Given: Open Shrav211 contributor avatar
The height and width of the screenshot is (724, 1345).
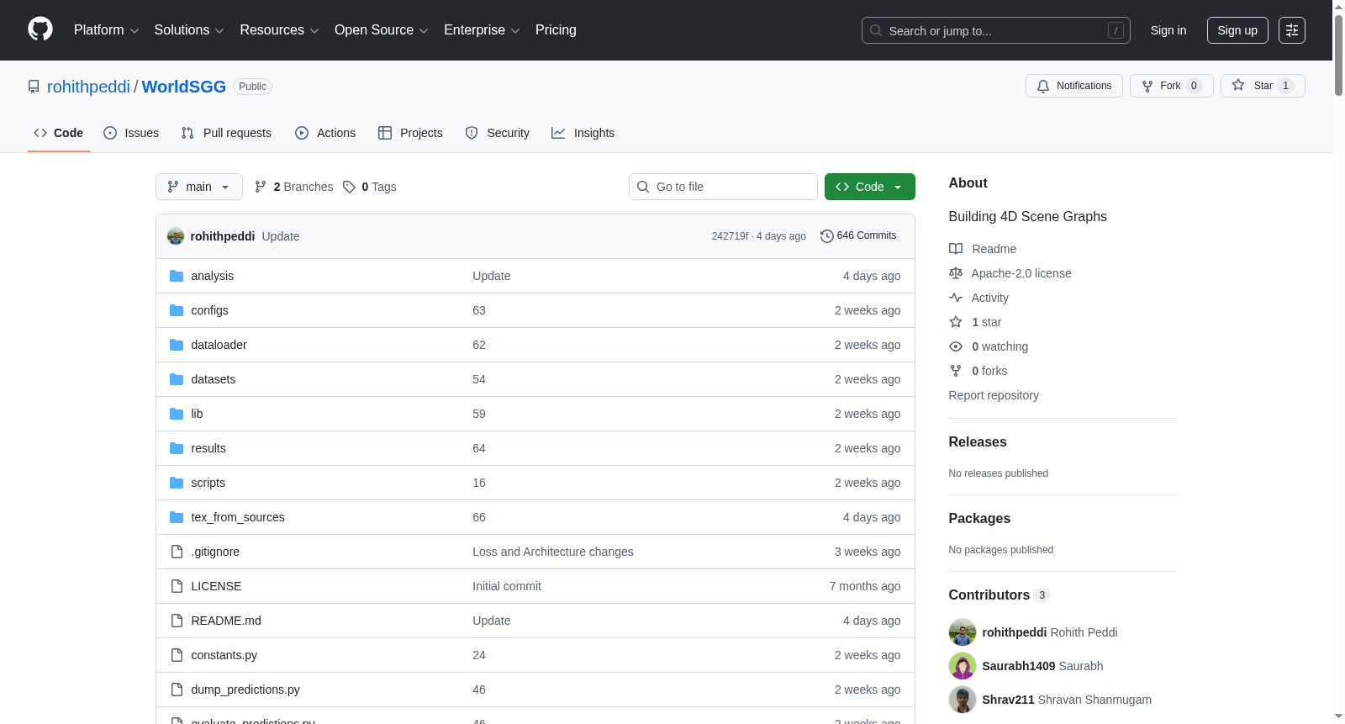Looking at the screenshot, I should click(x=963, y=700).
